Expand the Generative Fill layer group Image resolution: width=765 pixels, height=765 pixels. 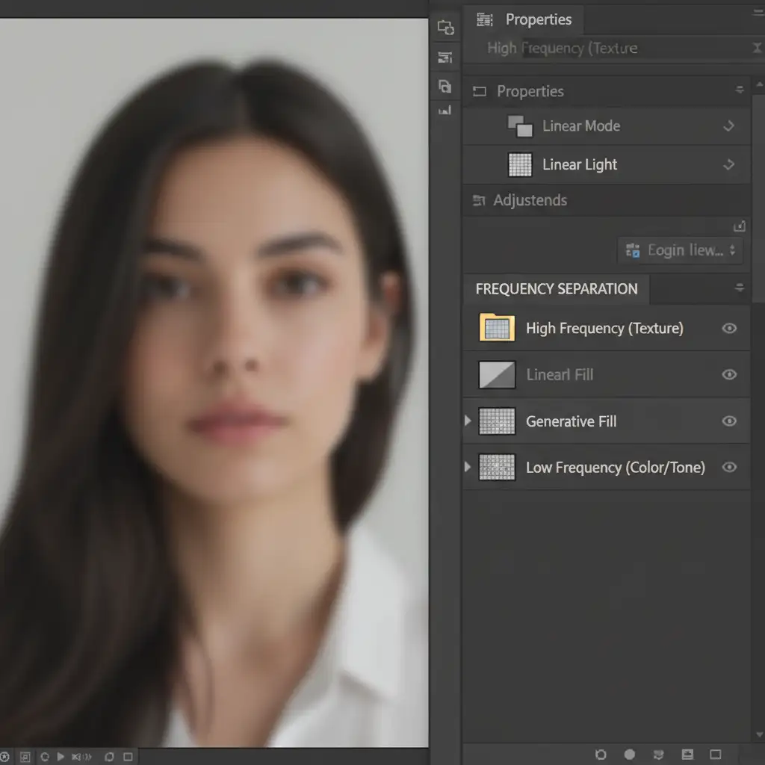468,421
